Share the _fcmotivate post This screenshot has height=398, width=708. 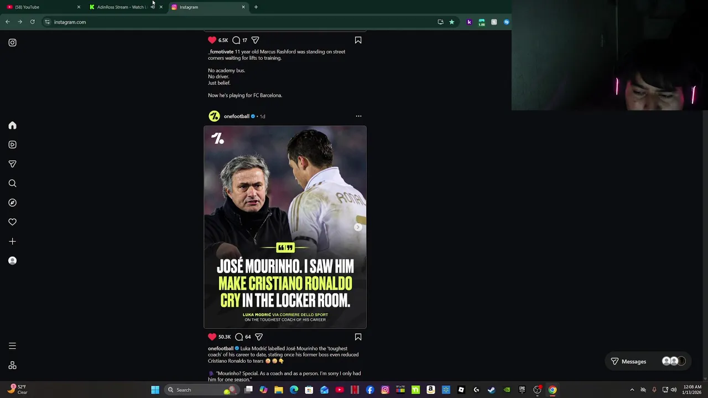coord(255,40)
